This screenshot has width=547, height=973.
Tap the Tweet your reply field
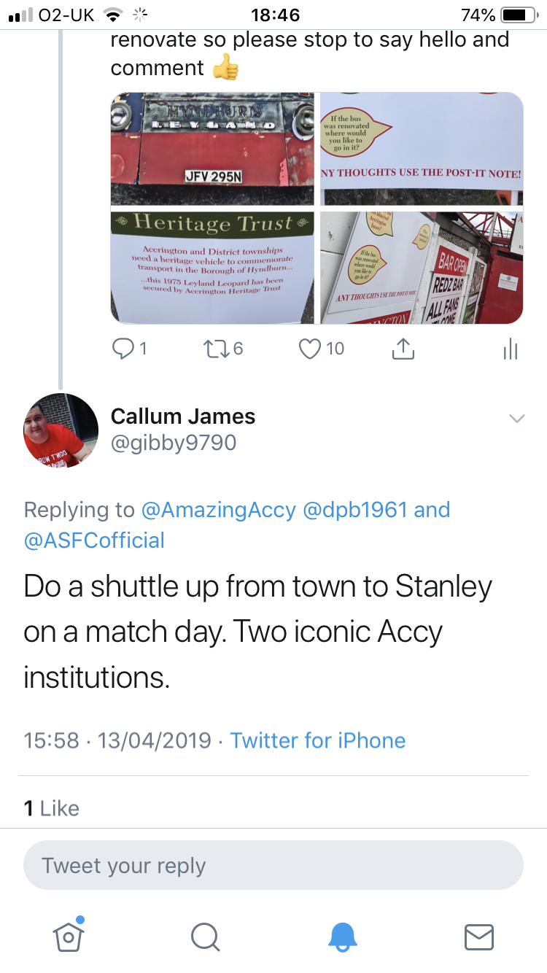(x=273, y=866)
